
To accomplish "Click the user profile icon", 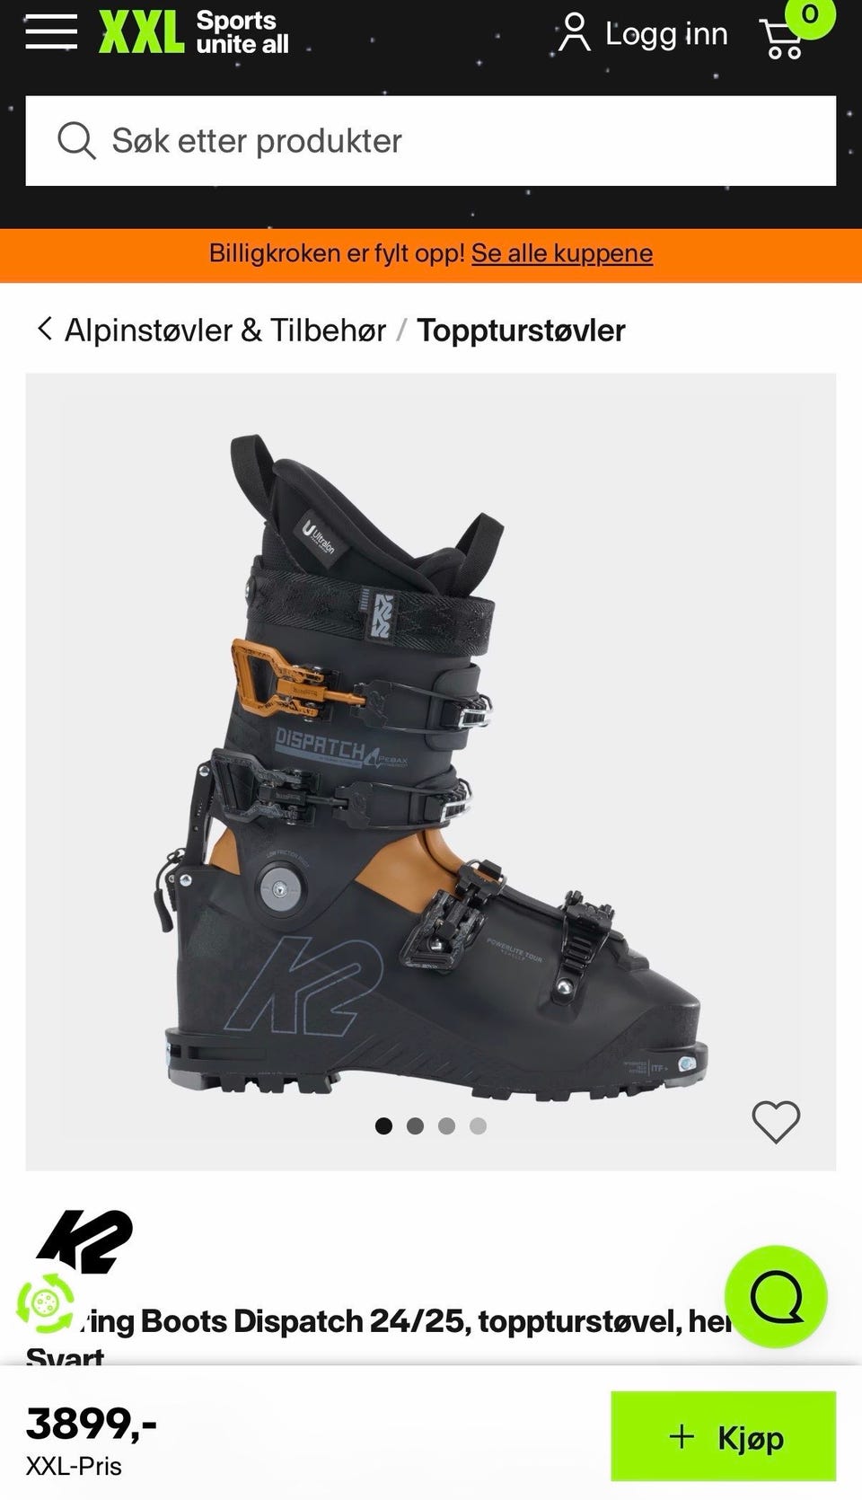I will [574, 32].
